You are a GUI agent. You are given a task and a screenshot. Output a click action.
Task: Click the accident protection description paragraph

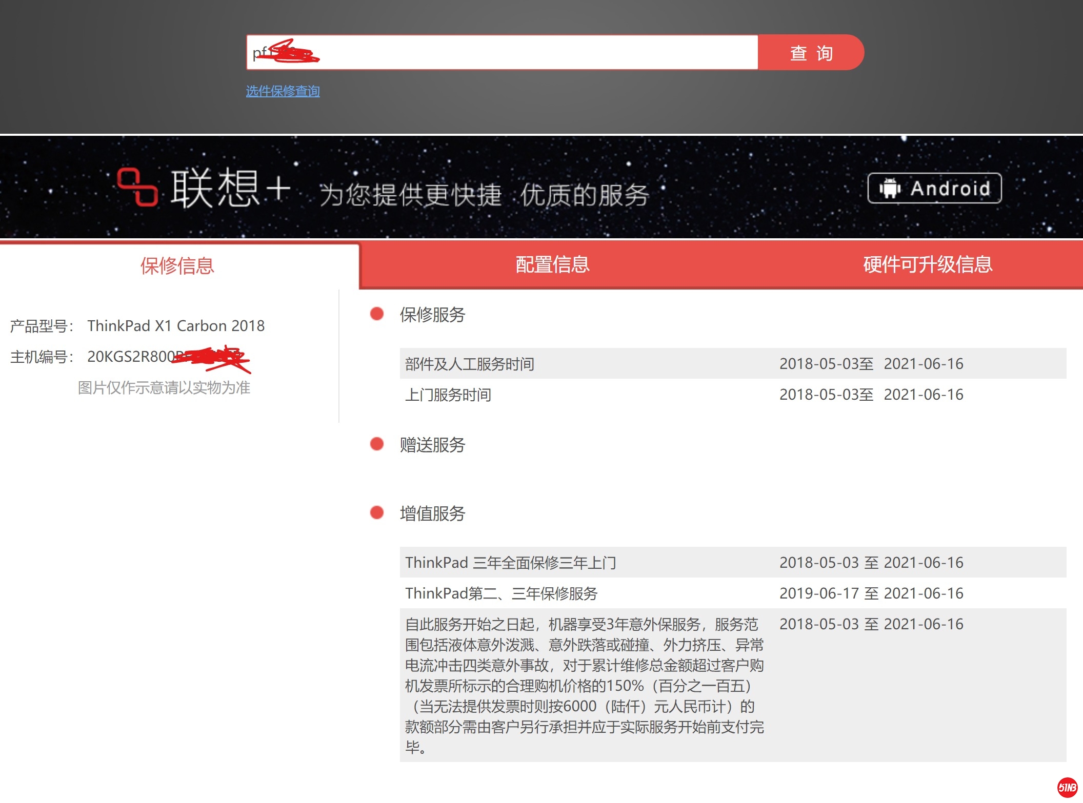585,685
